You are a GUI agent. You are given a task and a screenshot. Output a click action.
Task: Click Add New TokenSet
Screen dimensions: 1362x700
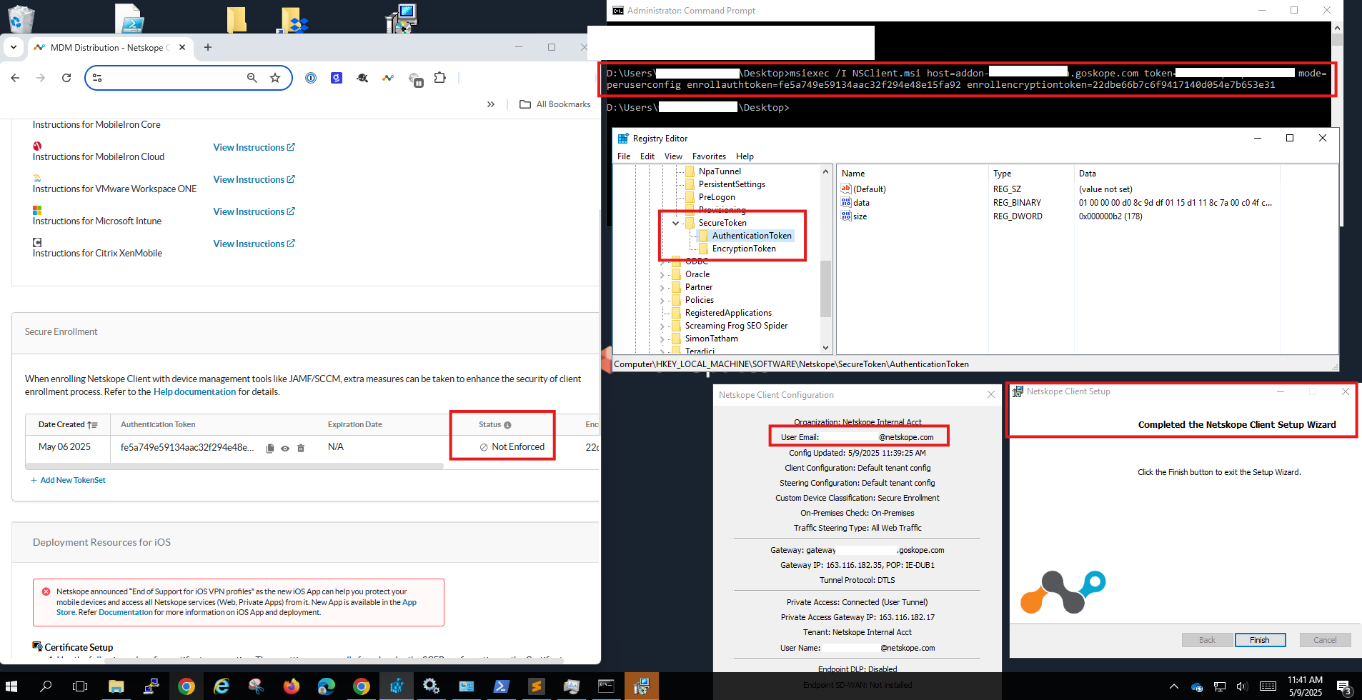(68, 480)
